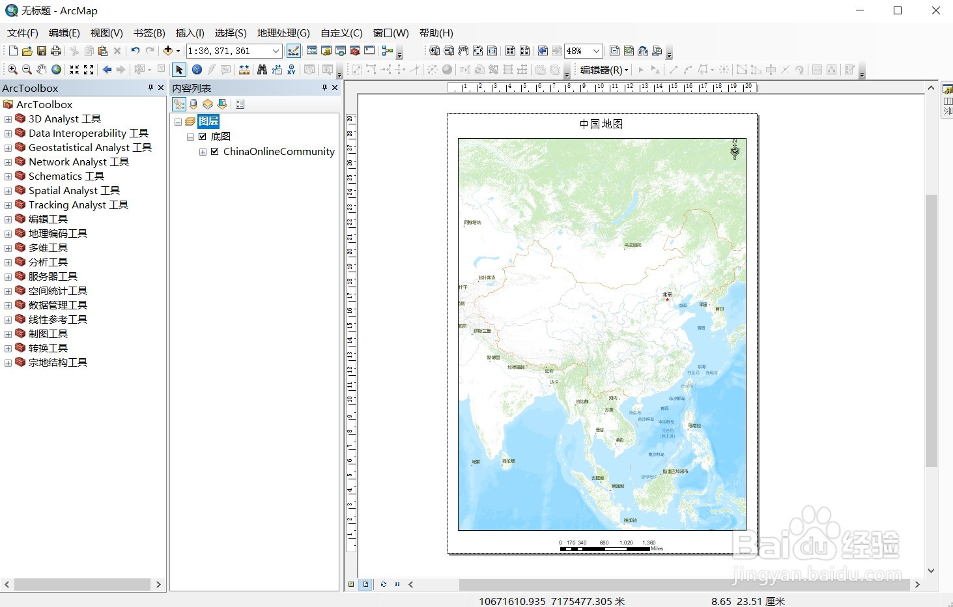The height and width of the screenshot is (607, 953).
Task: Select the Identify tool
Action: coord(197,70)
